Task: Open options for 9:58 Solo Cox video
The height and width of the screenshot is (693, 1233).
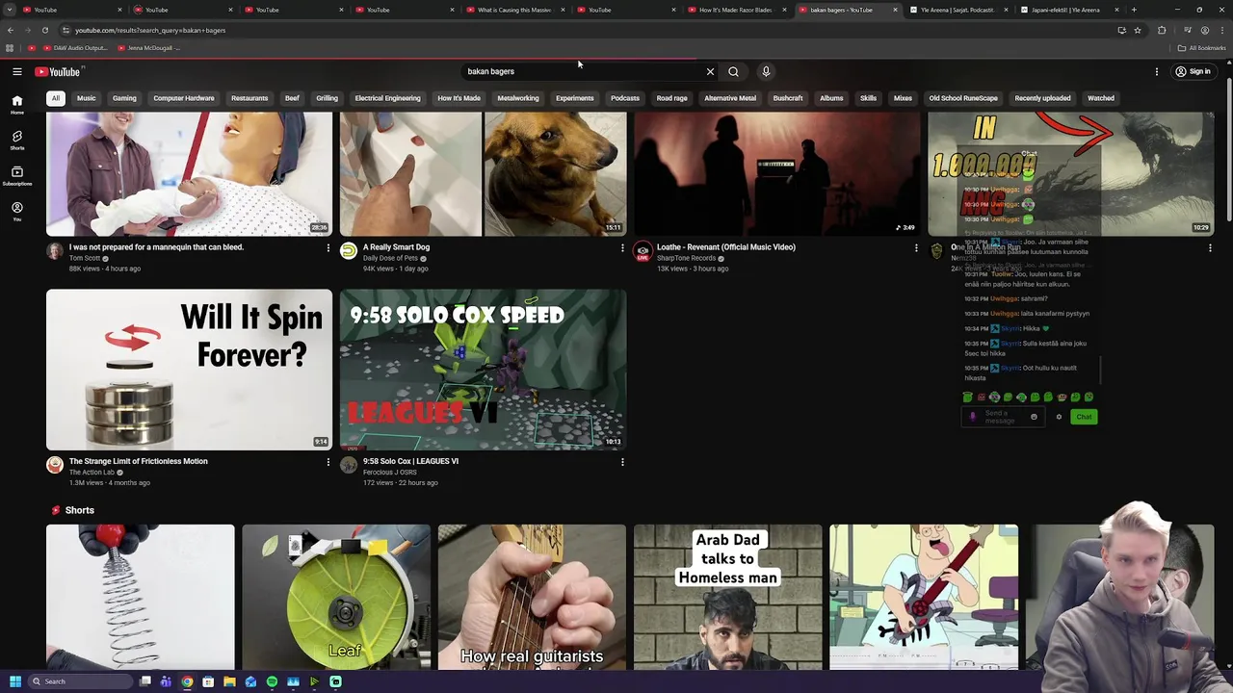Action: pos(622,462)
